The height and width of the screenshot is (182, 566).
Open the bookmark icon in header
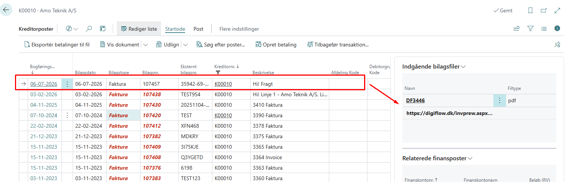pos(530,10)
